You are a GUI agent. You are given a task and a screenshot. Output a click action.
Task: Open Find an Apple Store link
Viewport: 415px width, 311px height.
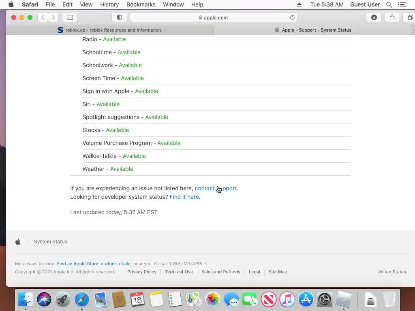click(77, 264)
